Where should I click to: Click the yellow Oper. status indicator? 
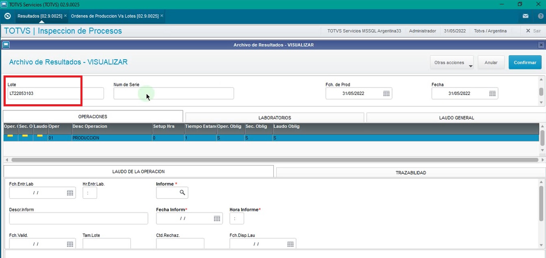10,136
